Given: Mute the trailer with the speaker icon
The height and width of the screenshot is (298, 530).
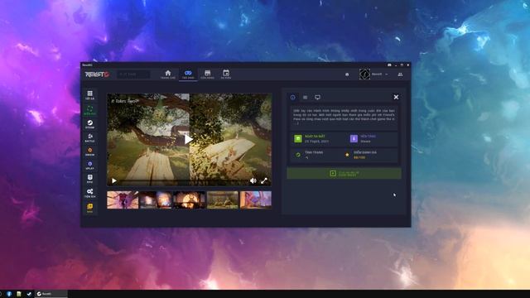Looking at the screenshot, I should [x=253, y=181].
